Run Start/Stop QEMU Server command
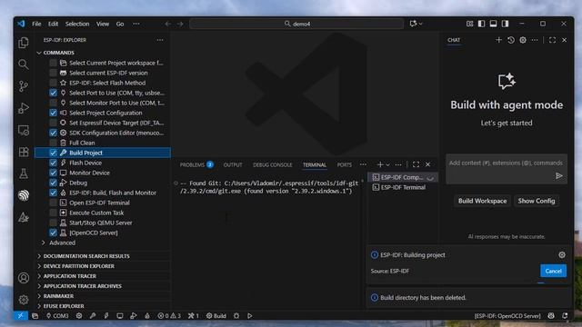 101,223
